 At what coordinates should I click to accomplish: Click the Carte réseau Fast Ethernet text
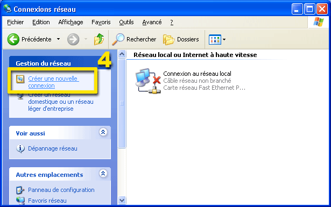205,88
